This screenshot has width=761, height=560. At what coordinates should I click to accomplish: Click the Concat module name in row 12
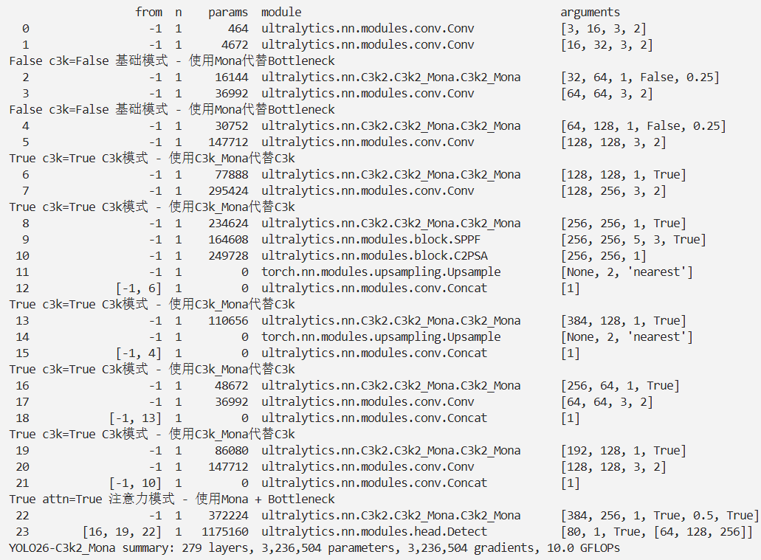[x=374, y=288]
